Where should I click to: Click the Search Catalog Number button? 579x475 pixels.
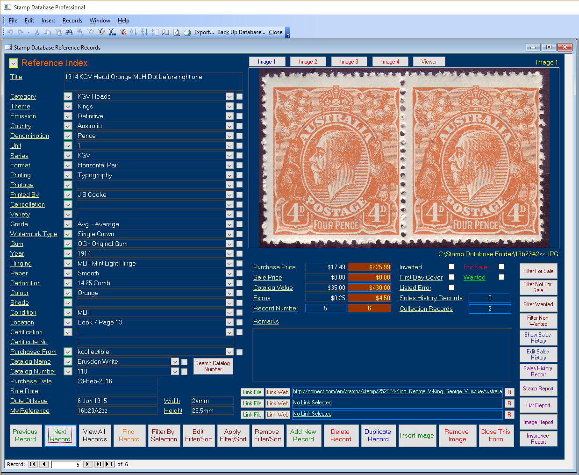click(213, 366)
